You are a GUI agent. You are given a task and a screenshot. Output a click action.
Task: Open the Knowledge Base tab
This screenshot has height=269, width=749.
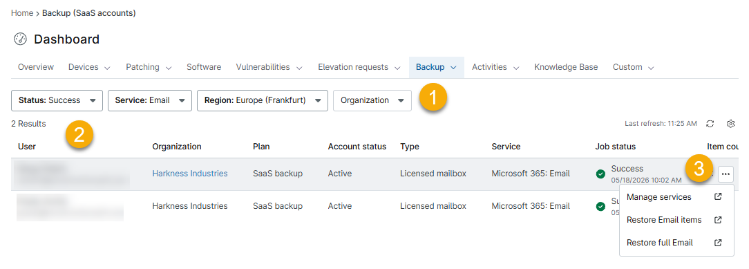(566, 67)
